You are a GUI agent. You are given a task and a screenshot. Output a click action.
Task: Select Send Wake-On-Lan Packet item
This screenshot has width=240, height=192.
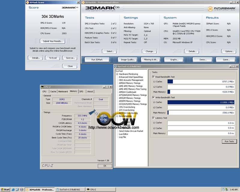[x=131, y=131]
